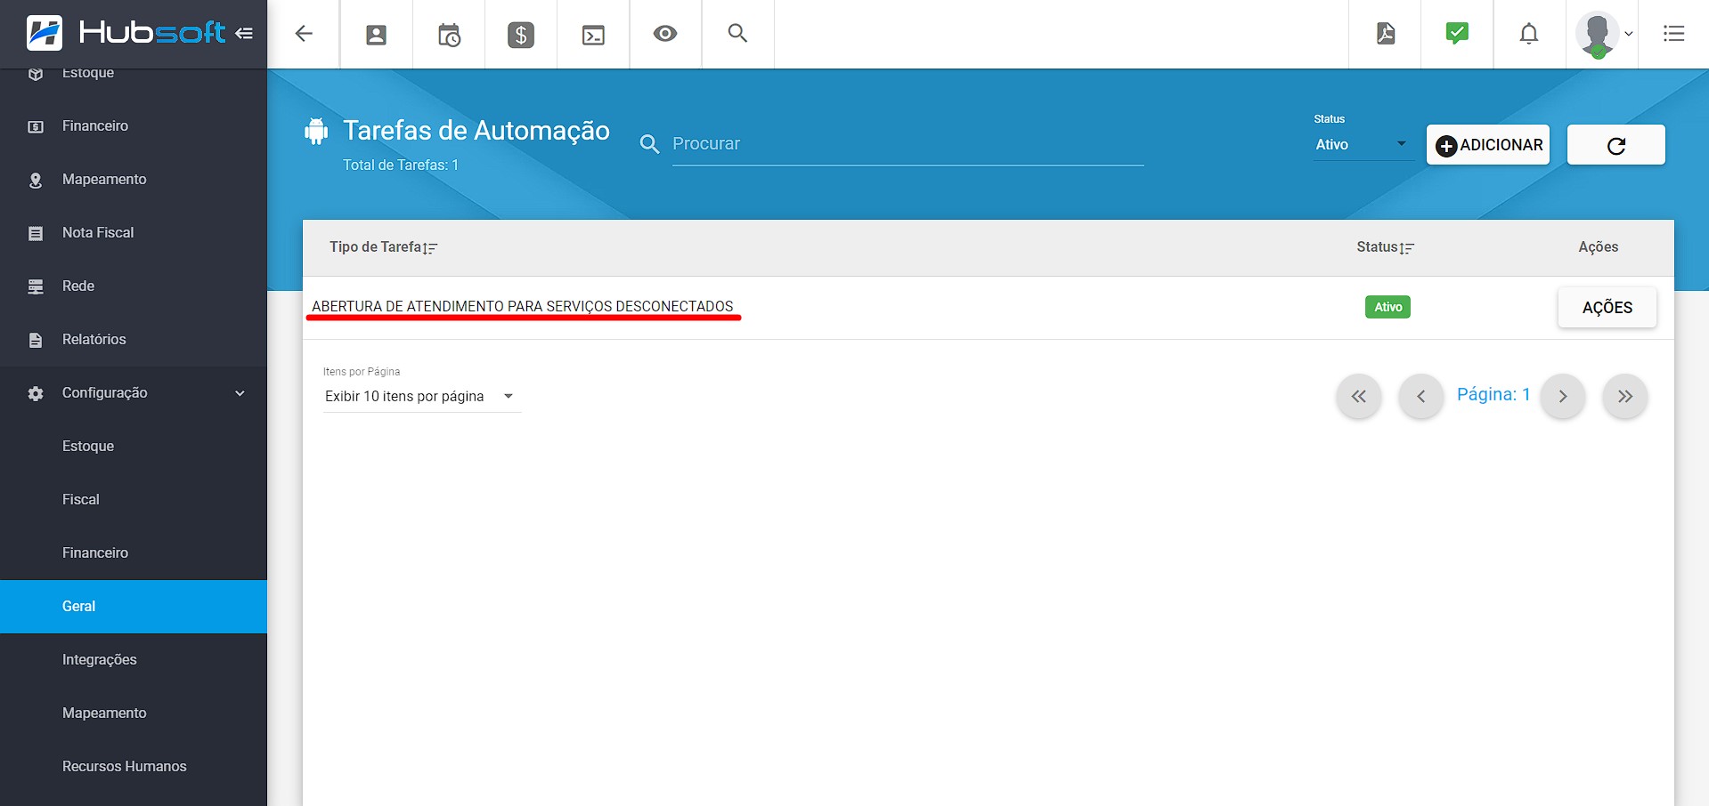Go back using the left arrow icon

(304, 34)
